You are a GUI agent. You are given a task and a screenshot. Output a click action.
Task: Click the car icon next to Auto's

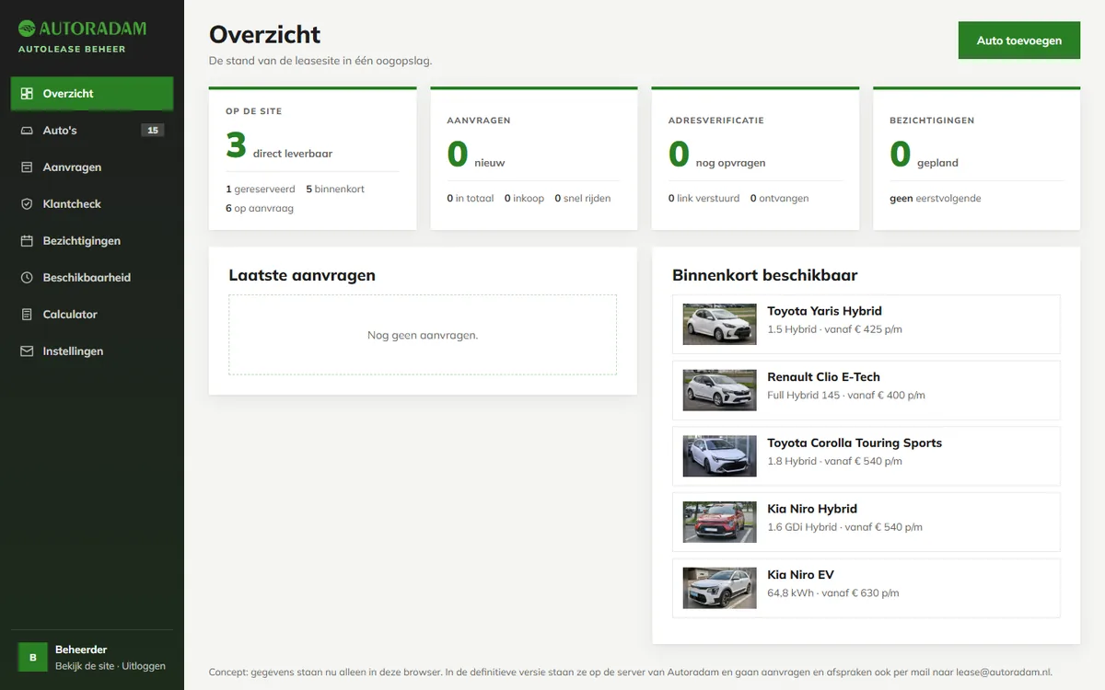click(27, 131)
